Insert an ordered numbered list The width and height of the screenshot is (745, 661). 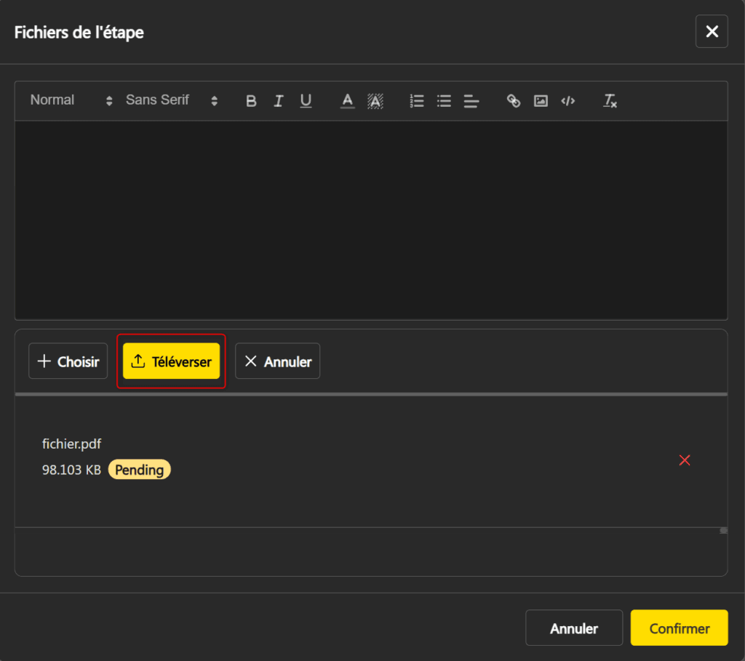(x=417, y=101)
